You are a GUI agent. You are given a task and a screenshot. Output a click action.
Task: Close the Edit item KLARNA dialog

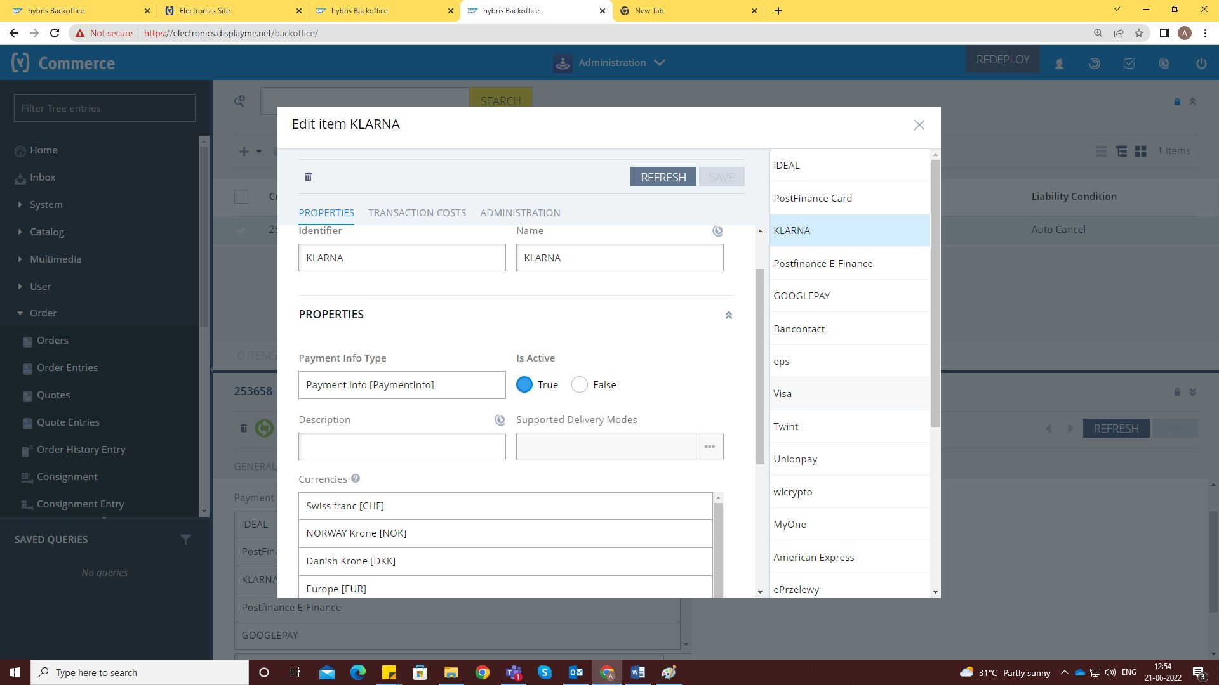point(919,125)
